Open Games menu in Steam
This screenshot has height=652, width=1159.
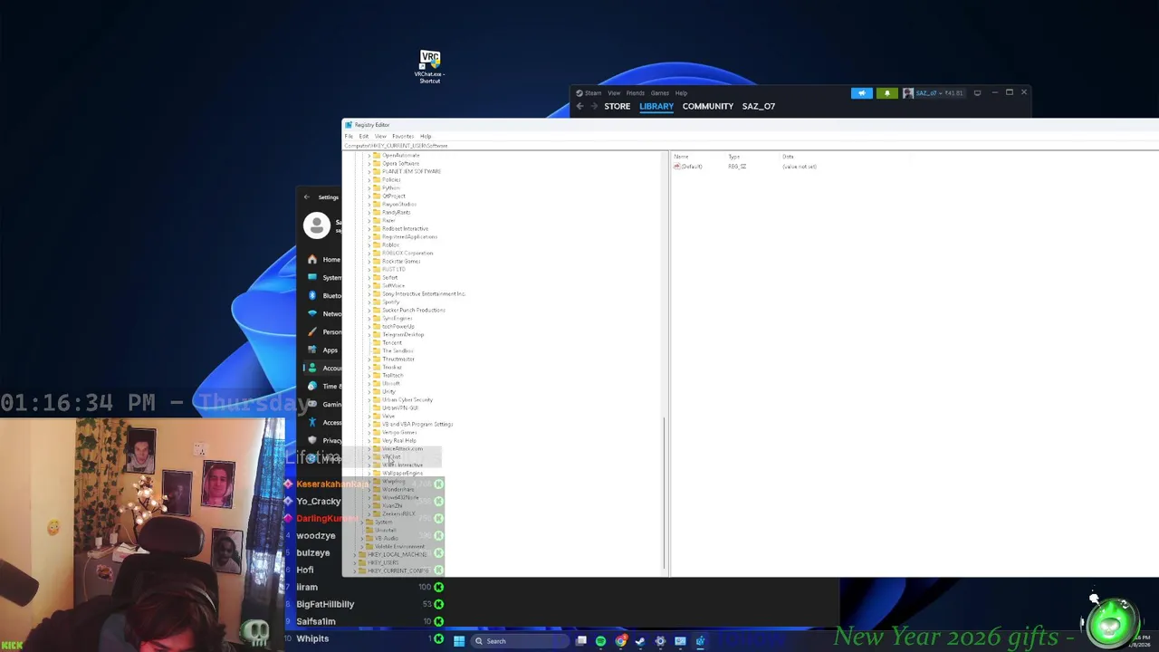(x=659, y=92)
